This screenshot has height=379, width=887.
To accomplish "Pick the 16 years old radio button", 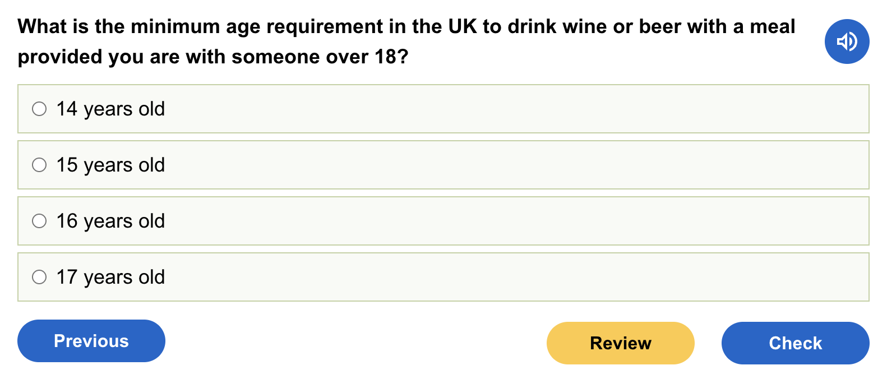I will [39, 221].
